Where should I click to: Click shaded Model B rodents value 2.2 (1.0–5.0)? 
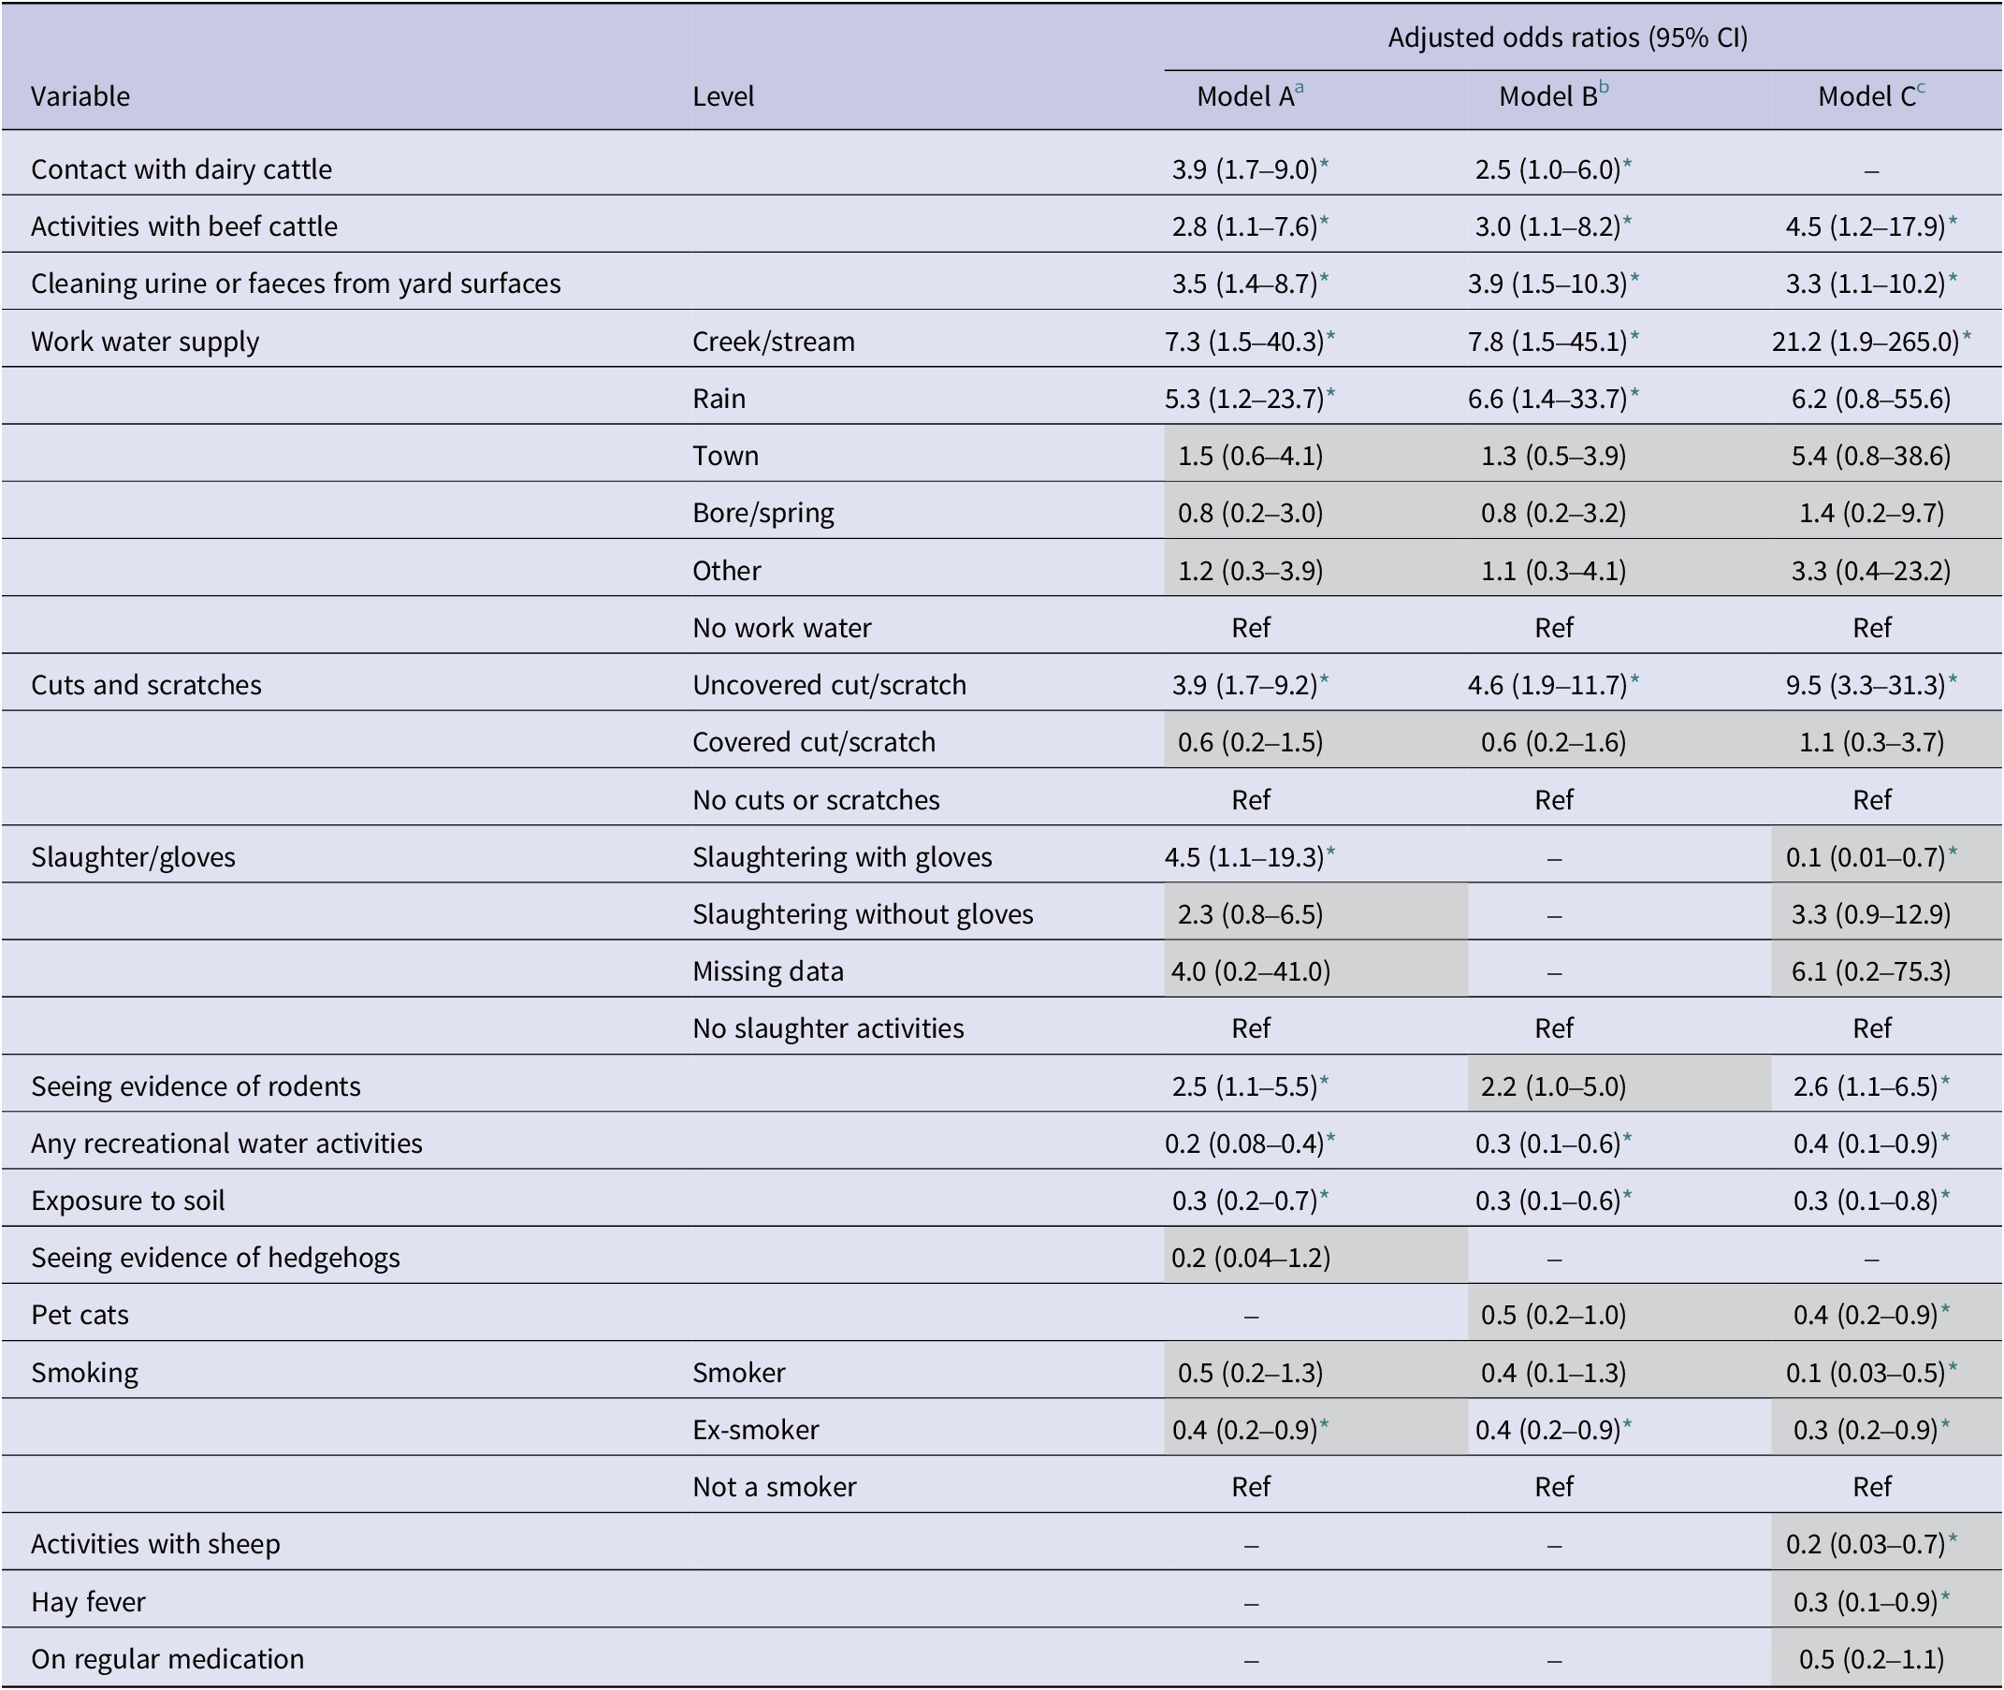coord(1554,1085)
